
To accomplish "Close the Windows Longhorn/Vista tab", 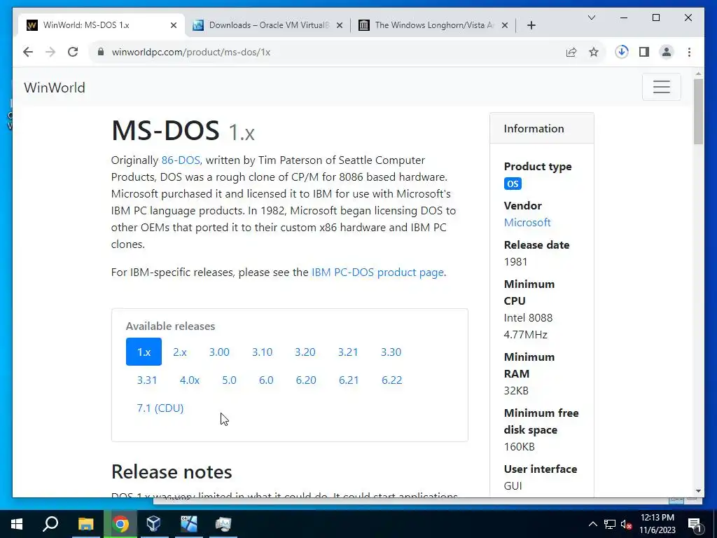I will (x=505, y=25).
